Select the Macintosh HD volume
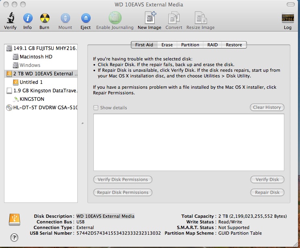Screen dimensions: 300x248 41,57
